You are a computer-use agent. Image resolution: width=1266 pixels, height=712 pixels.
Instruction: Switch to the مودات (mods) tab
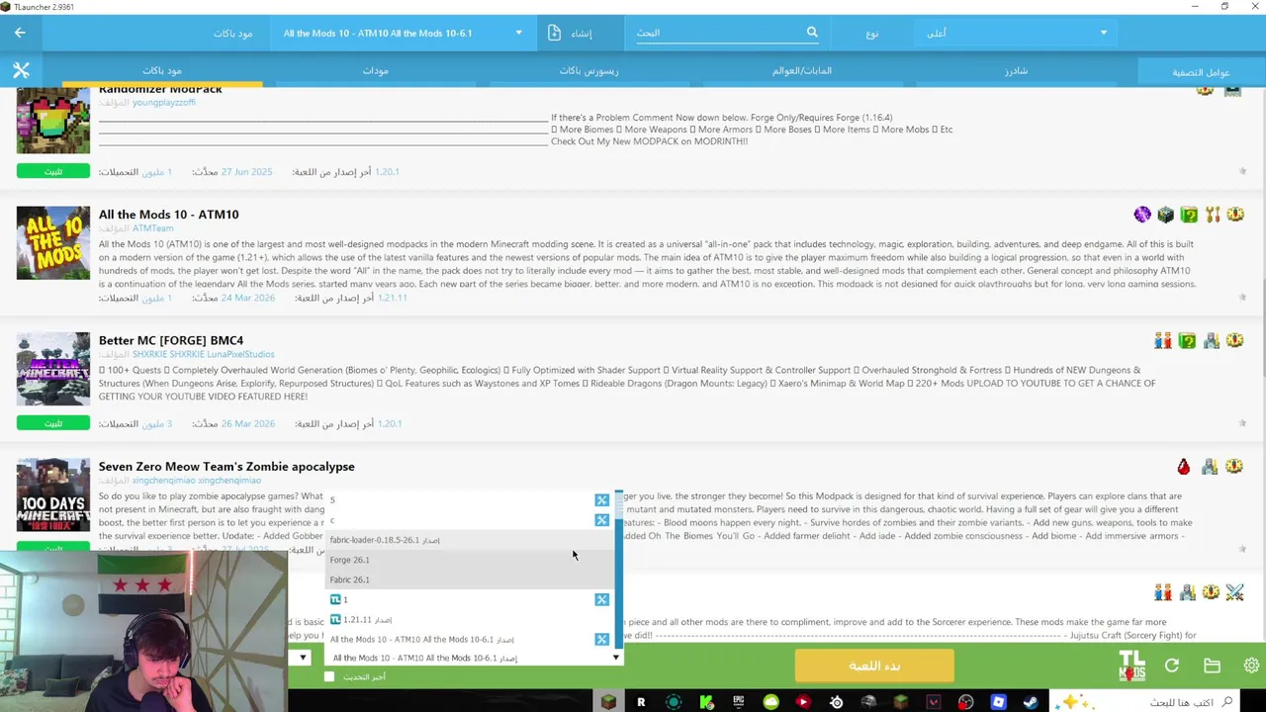coord(376,70)
